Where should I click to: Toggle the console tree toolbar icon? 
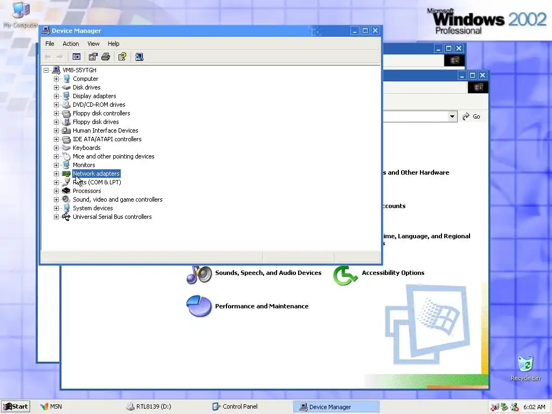coord(77,57)
